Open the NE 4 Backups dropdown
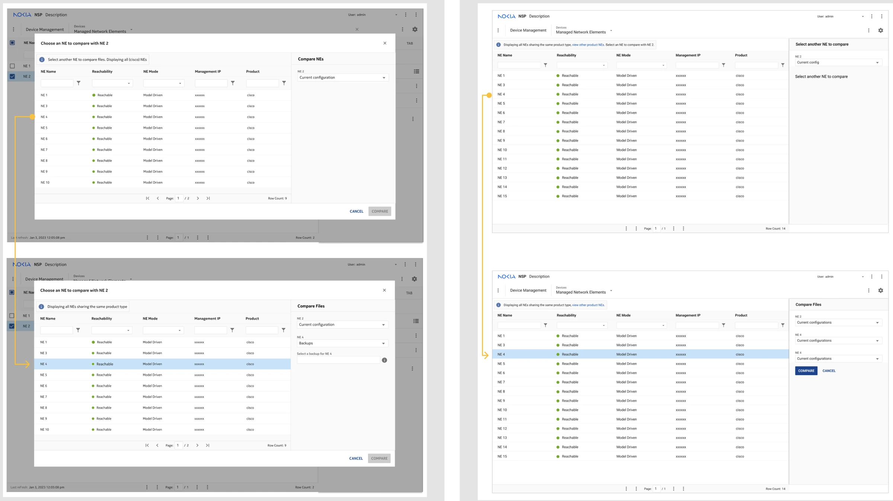 click(x=342, y=343)
